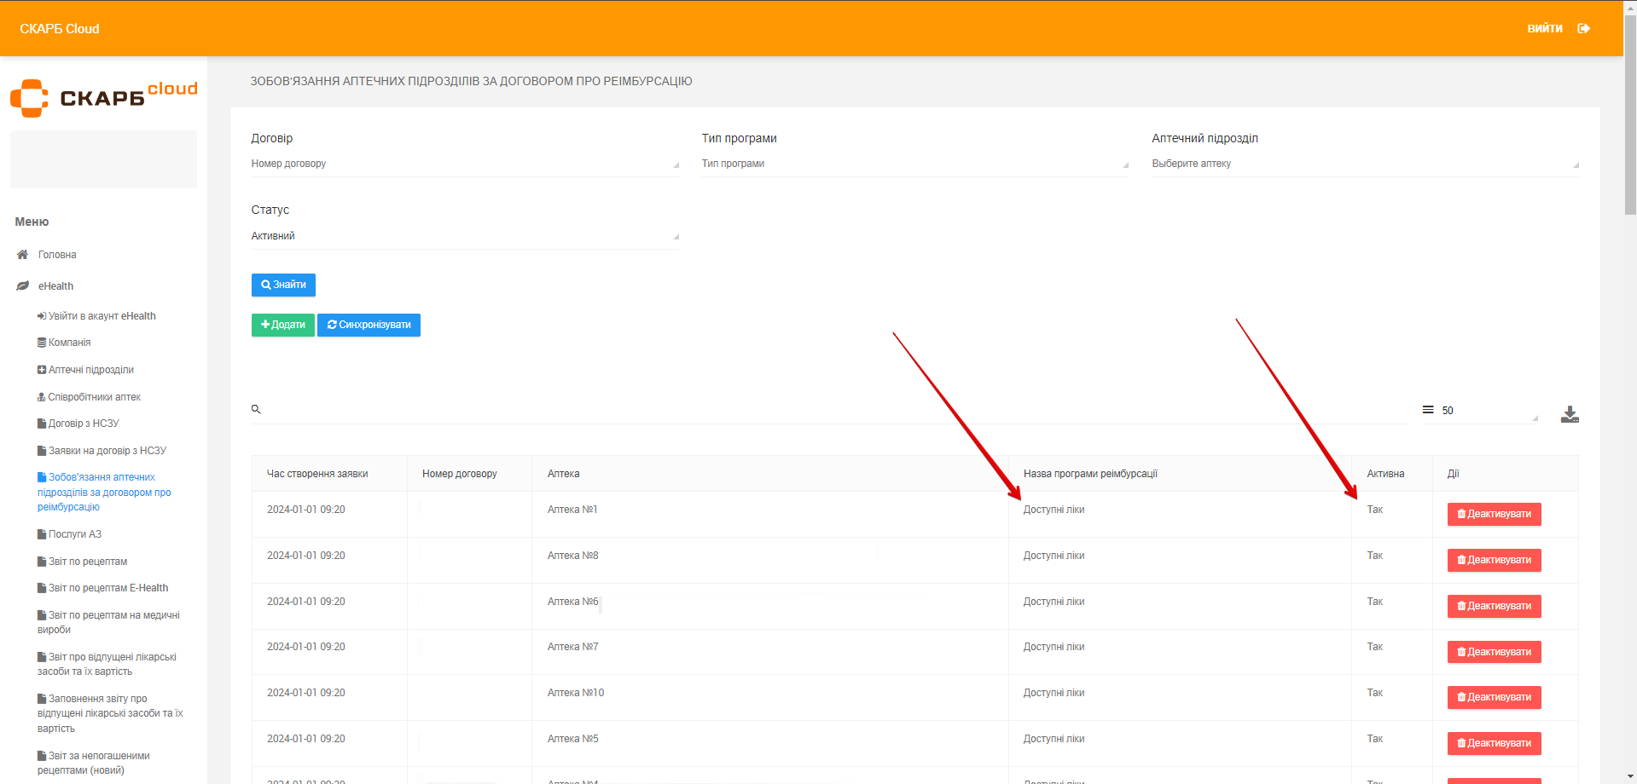The height and width of the screenshot is (784, 1637).
Task: Deactivate the Аптека №1 obligation row
Action: (1494, 514)
